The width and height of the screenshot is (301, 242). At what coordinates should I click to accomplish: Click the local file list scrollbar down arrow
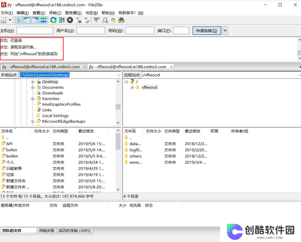(x=118, y=189)
